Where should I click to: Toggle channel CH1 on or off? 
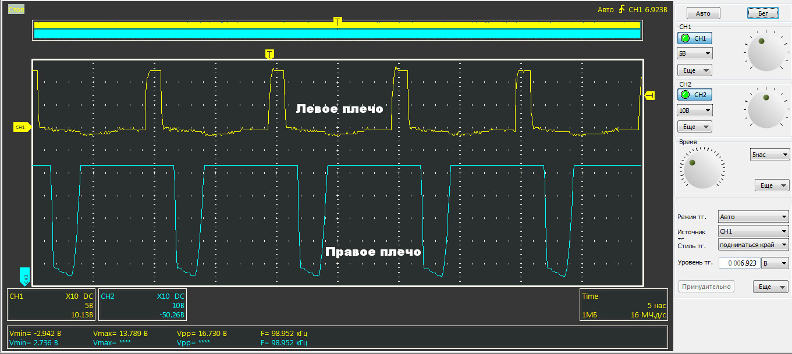coord(694,38)
